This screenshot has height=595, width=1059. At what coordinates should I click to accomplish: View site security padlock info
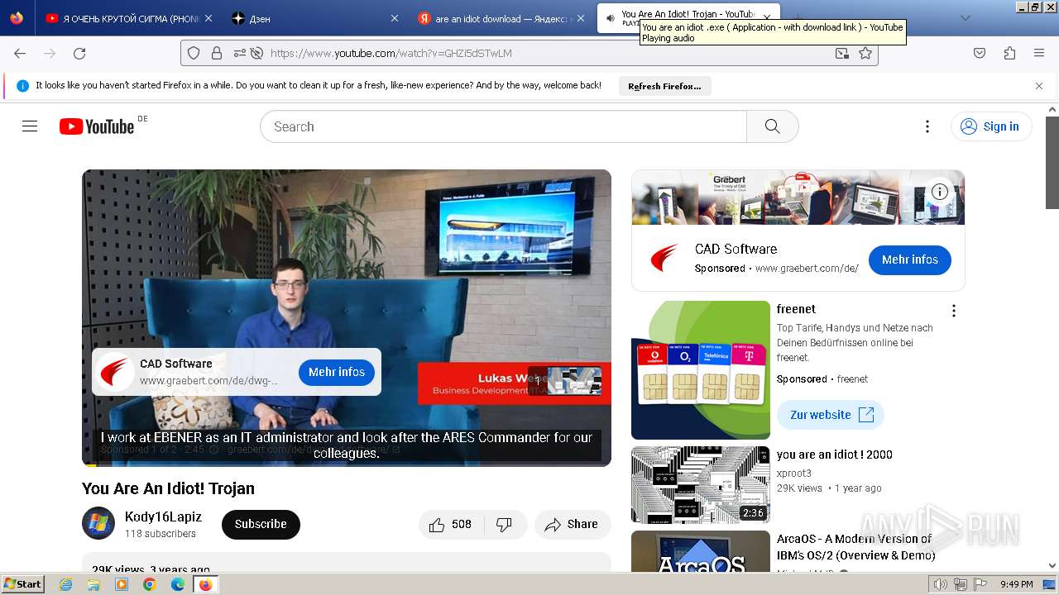(217, 53)
